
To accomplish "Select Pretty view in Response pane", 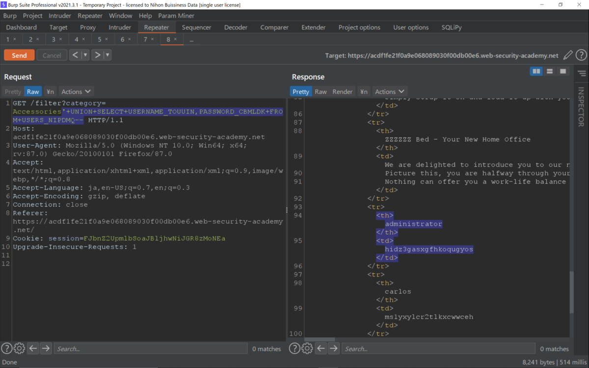I will pos(301,91).
